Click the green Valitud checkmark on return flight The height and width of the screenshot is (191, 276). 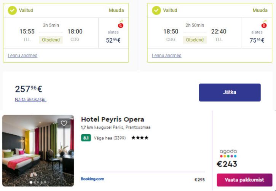pos(156,10)
